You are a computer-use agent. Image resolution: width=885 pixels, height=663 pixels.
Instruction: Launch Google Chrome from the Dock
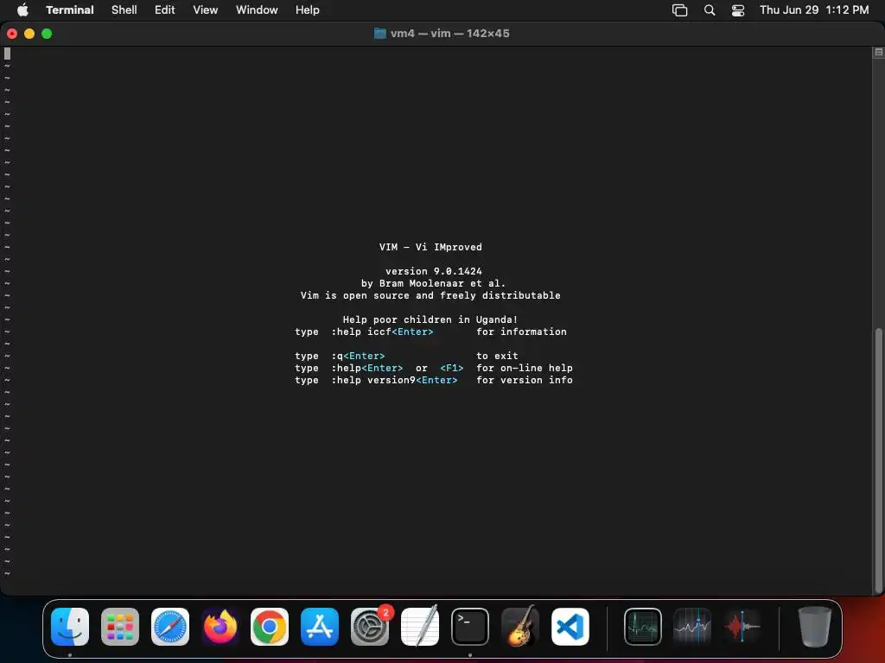270,627
